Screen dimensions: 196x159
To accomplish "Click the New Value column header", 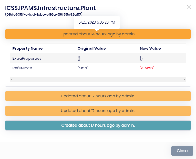I will pos(150,48).
